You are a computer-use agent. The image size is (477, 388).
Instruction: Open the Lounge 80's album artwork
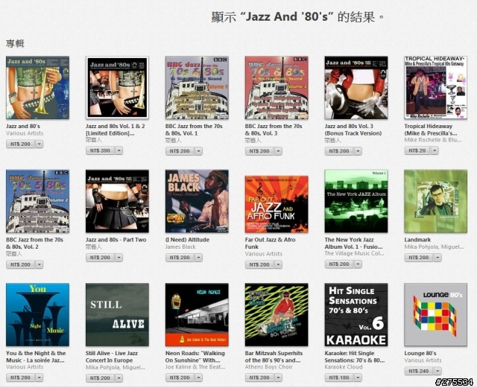(435, 315)
